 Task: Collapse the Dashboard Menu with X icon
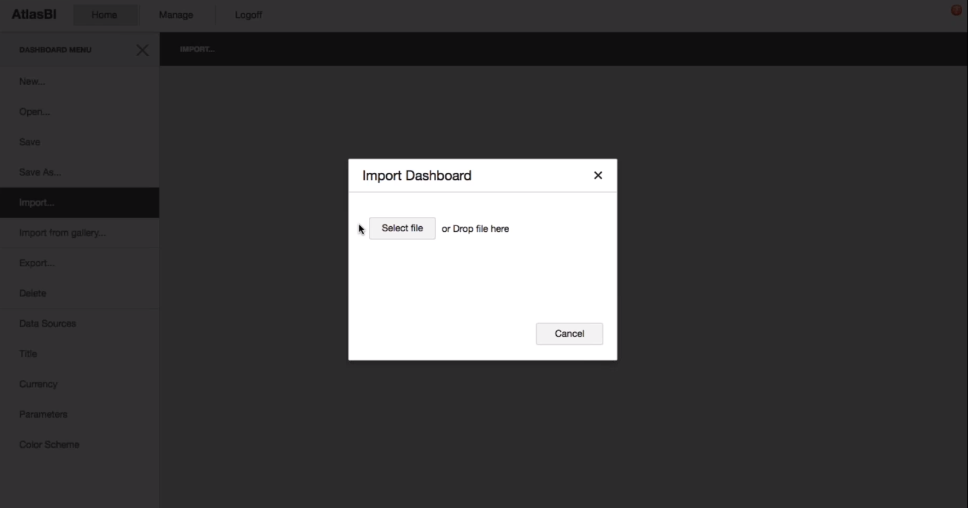click(142, 50)
